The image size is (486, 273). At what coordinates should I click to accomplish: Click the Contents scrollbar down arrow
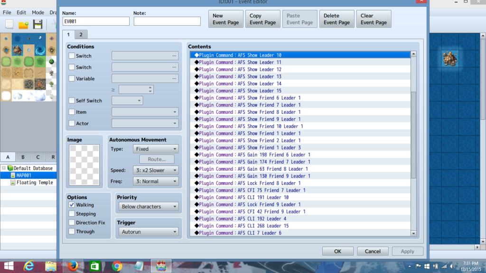pyautogui.click(x=413, y=233)
